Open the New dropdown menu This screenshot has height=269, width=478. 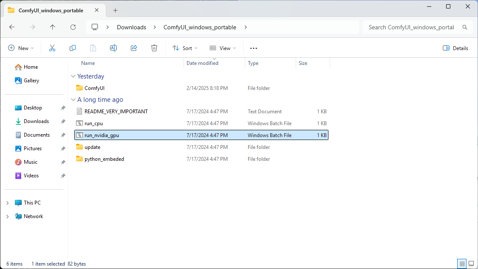pos(21,48)
